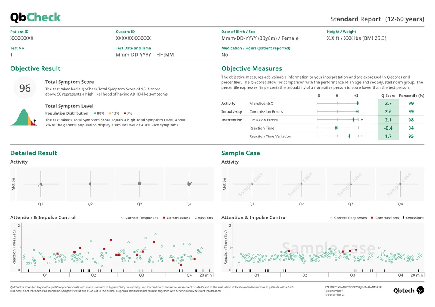Click the Q-Score value 2.1

[x=388, y=120]
